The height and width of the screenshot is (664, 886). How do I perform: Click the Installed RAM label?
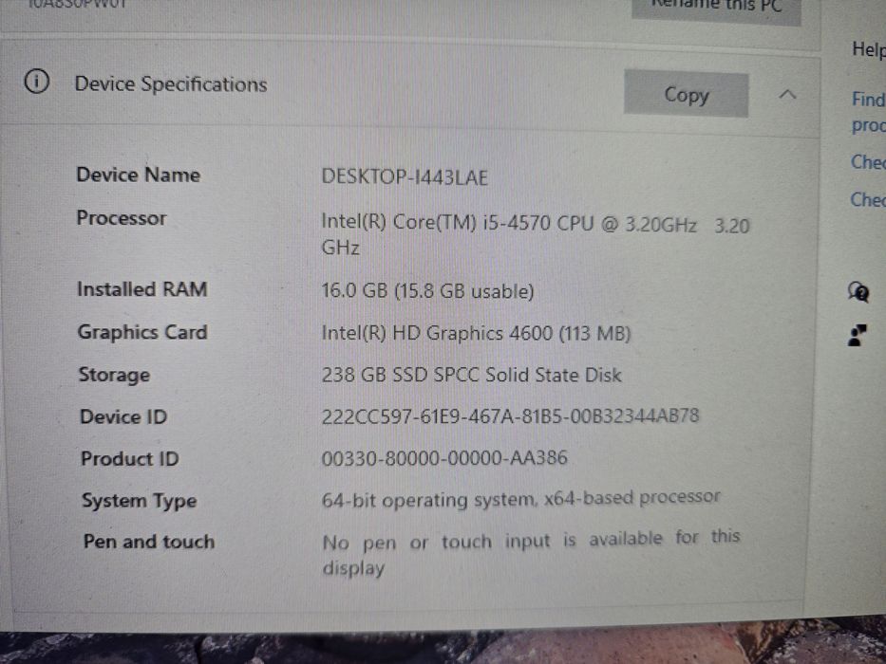click(x=141, y=289)
